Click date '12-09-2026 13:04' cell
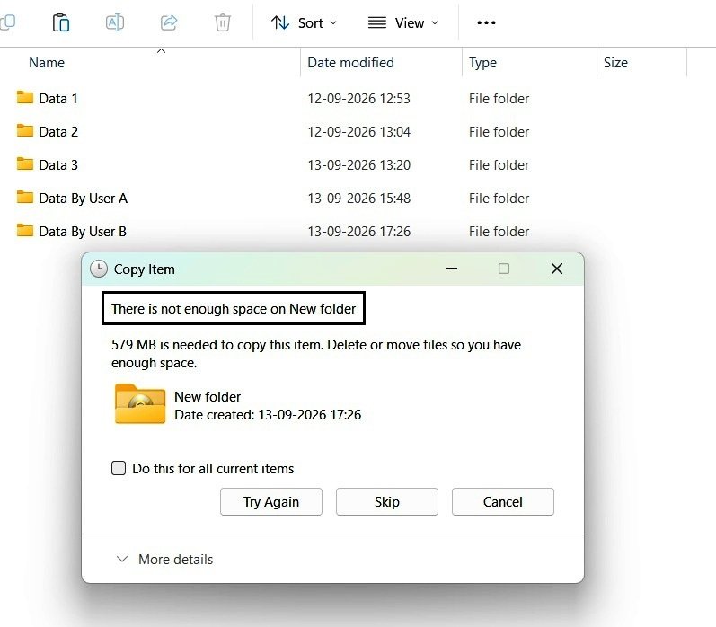Viewport: 716px width, 627px height. (x=359, y=132)
